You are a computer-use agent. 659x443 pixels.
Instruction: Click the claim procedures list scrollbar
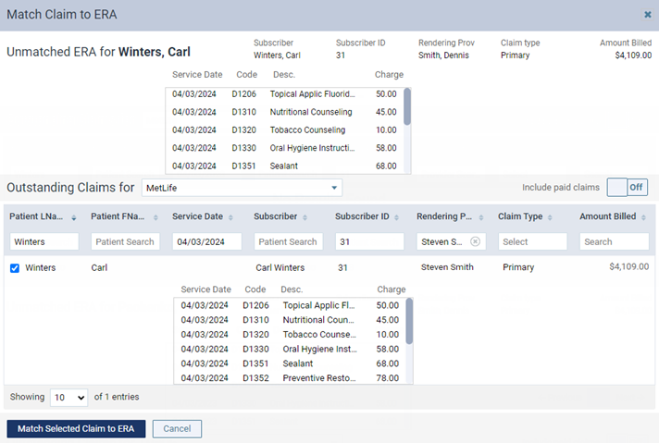[x=409, y=321]
